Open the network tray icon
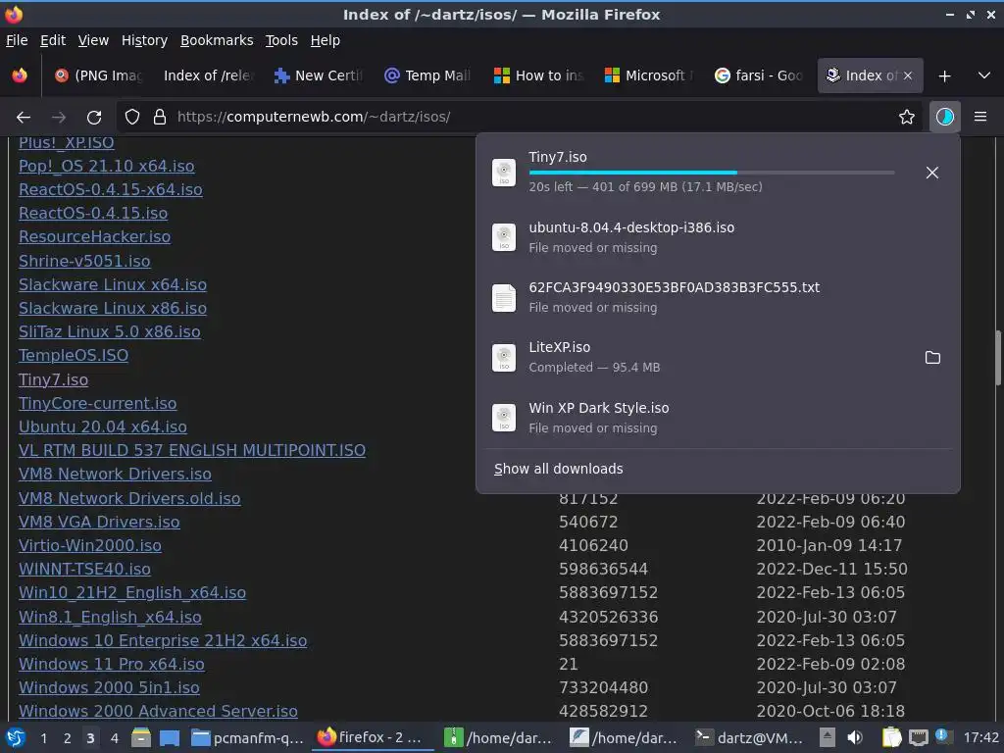1004x753 pixels. [x=918, y=737]
